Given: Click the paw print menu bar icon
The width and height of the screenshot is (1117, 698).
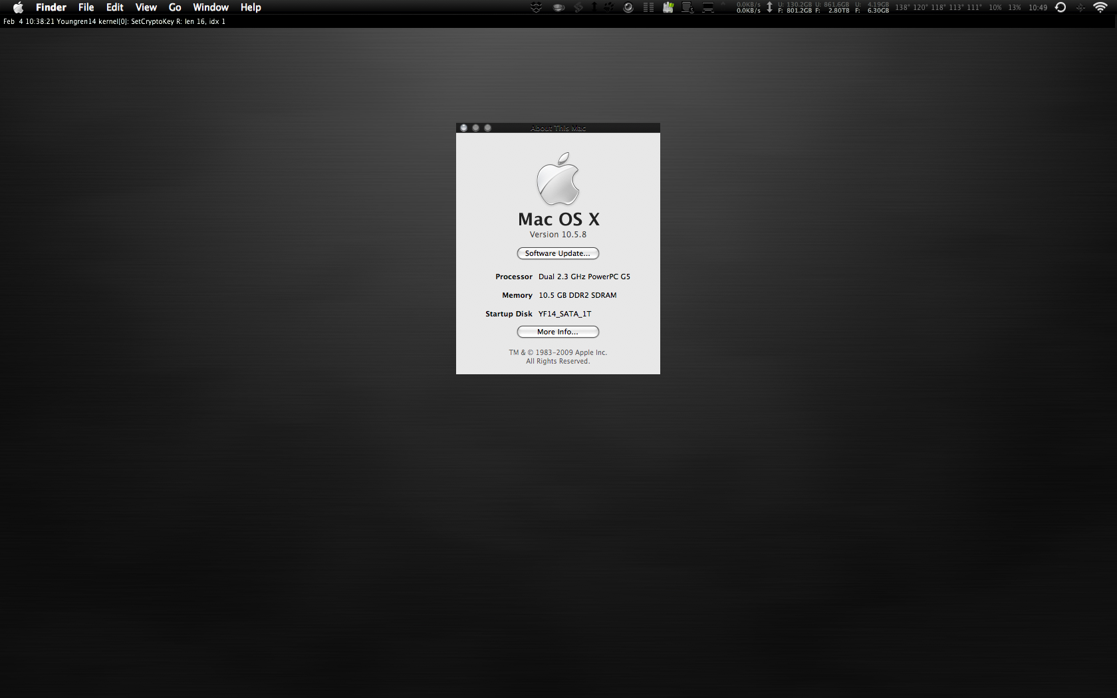Looking at the screenshot, I should click(x=608, y=7).
